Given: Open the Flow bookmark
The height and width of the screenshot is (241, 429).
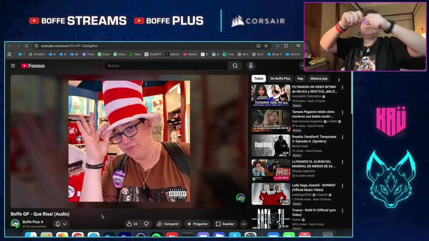Looking at the screenshot, I should (x=228, y=54).
